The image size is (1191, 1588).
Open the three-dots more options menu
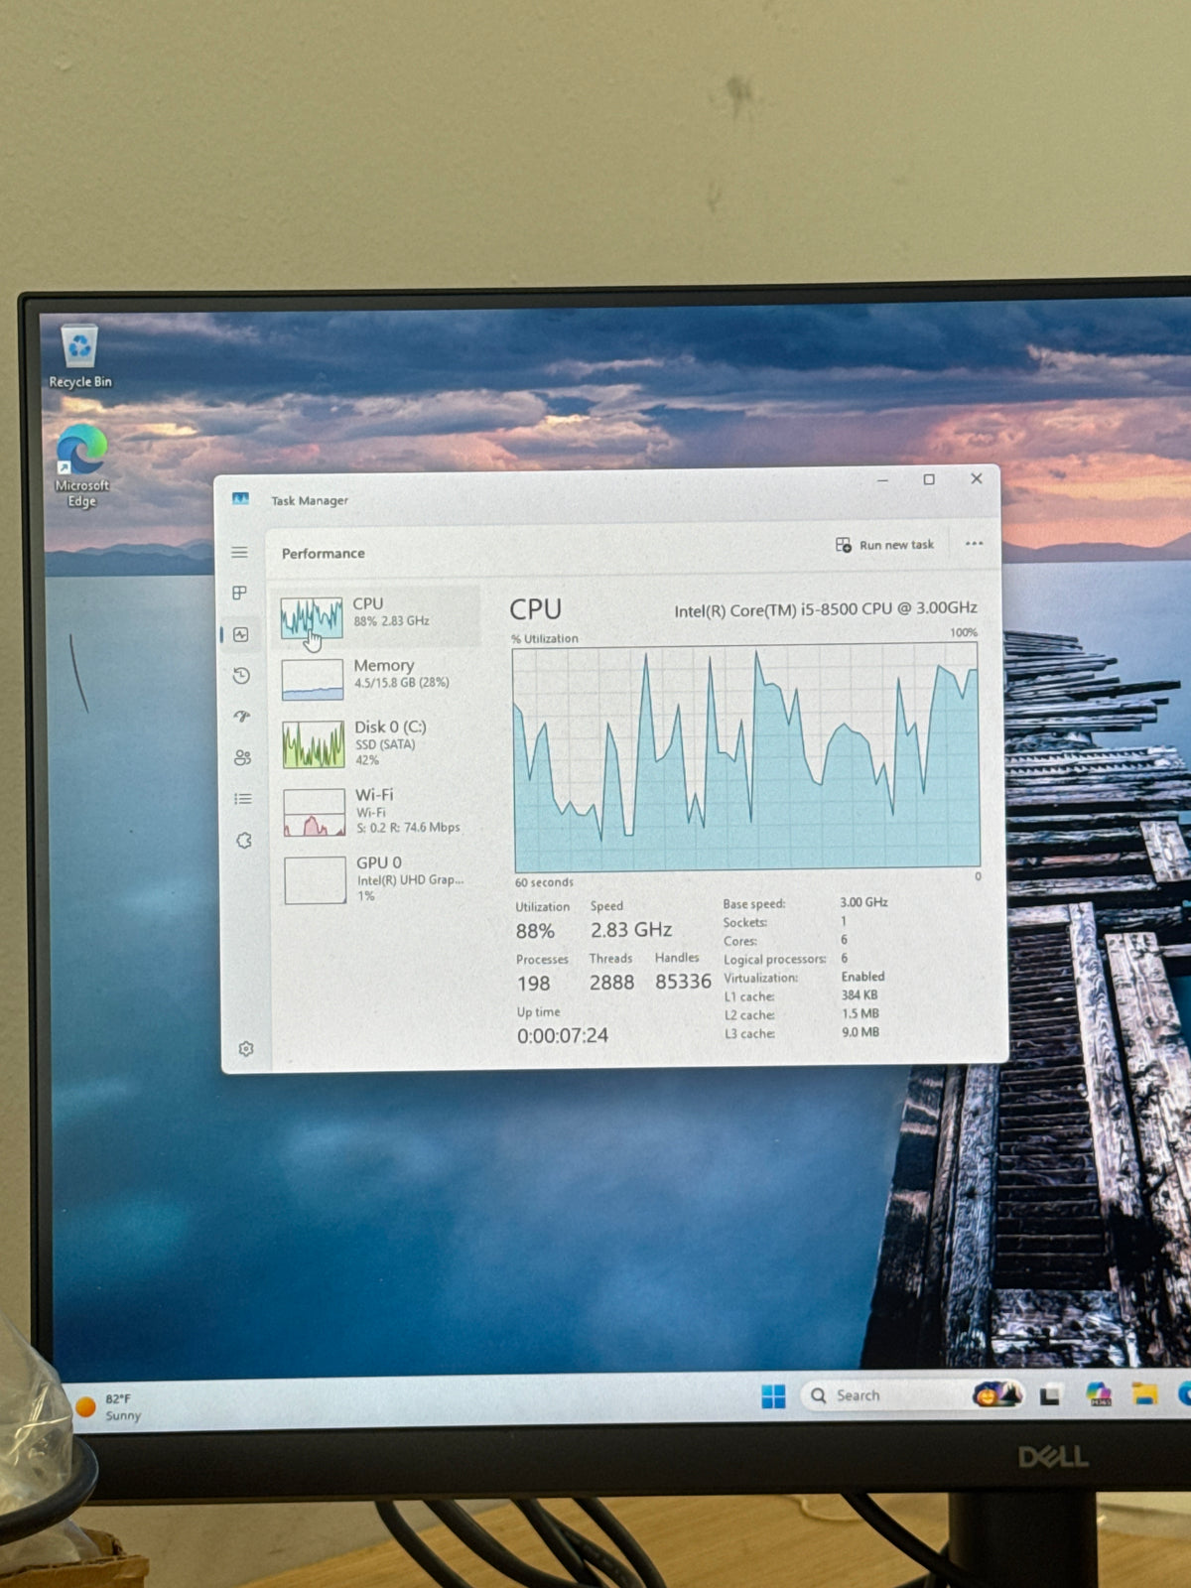pos(974,544)
